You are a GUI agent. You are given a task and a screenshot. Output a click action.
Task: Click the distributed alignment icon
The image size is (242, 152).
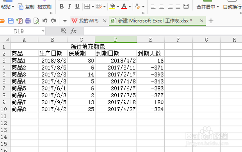click(x=186, y=7)
